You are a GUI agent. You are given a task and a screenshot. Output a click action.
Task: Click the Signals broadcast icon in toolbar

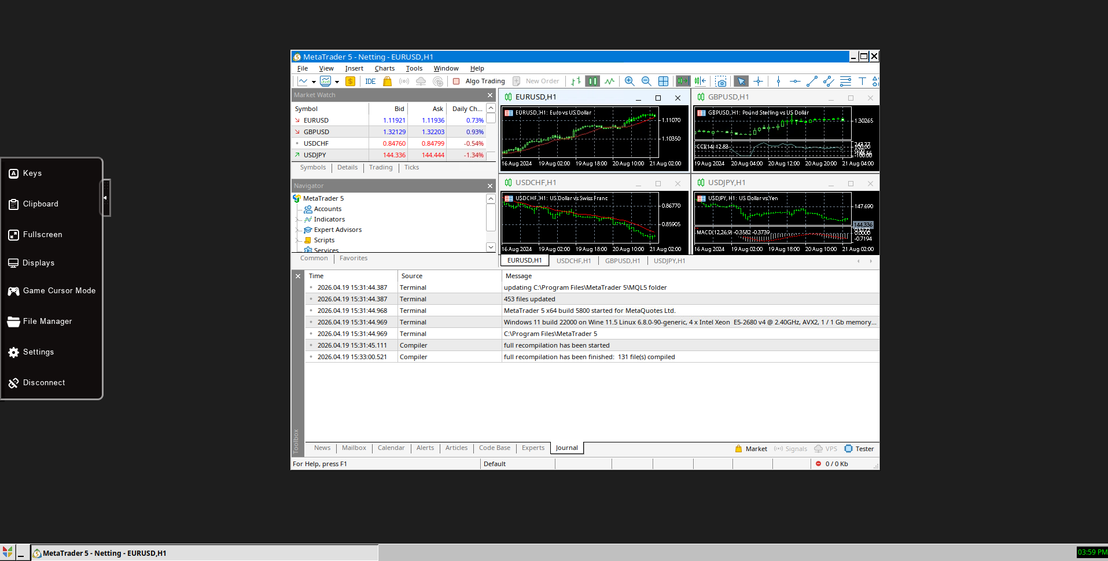pos(404,82)
